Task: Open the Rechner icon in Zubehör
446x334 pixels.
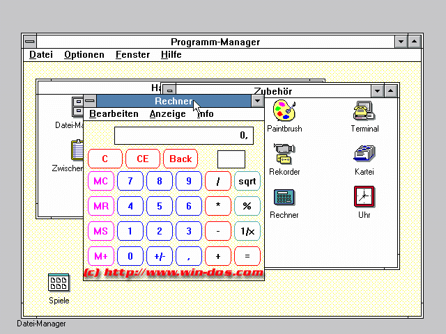Action: tap(284, 198)
